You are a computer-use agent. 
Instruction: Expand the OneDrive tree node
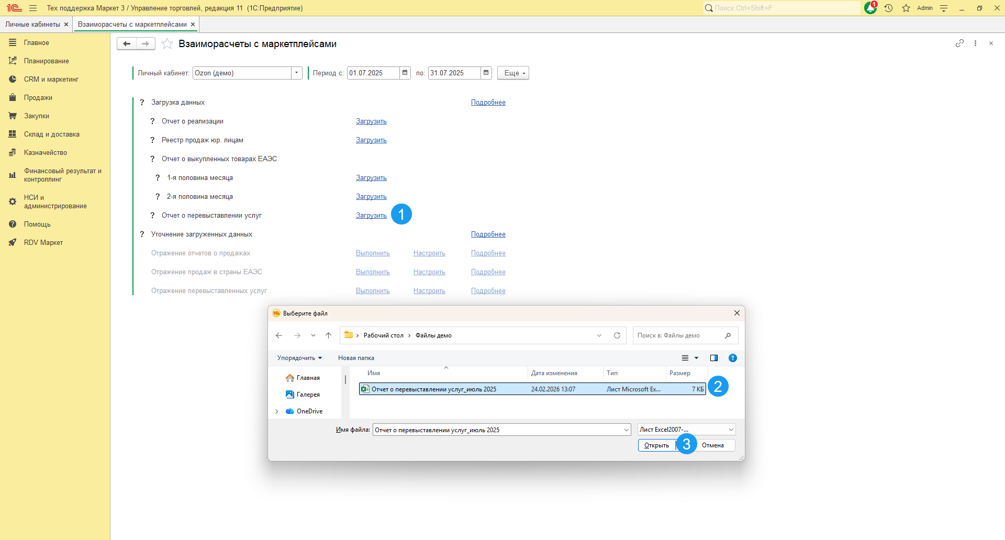tap(277, 411)
